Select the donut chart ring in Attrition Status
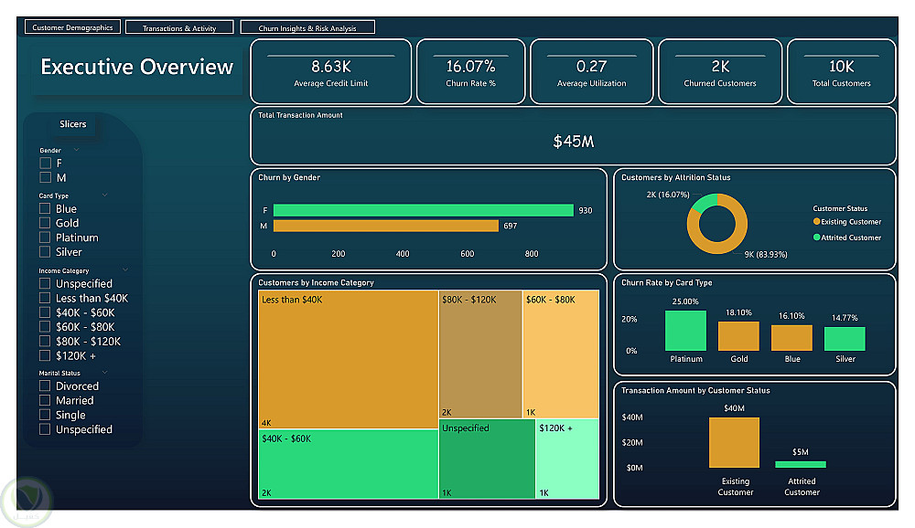 tap(716, 224)
